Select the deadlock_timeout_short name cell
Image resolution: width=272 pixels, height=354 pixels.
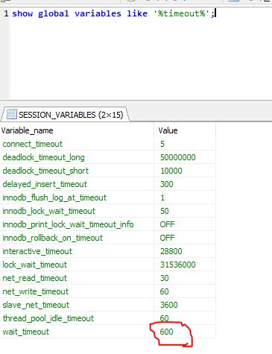[77, 171]
